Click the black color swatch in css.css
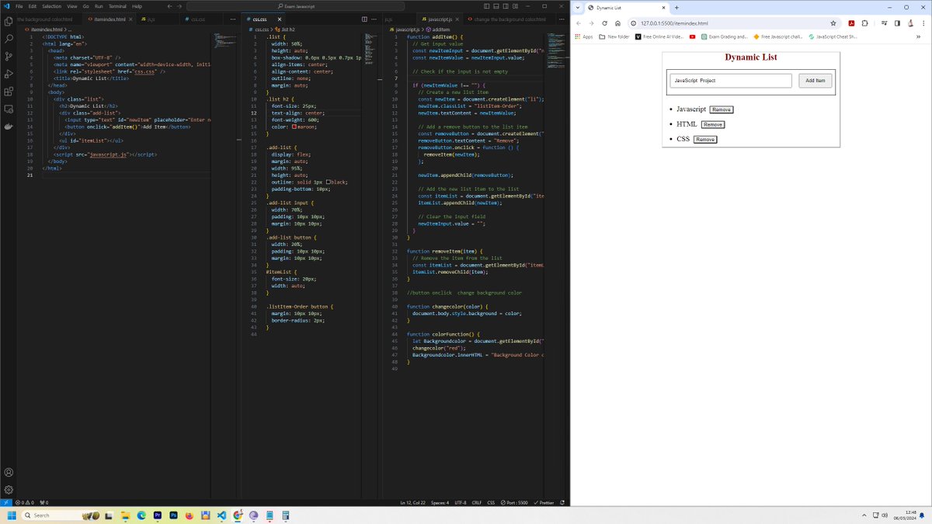 329,182
